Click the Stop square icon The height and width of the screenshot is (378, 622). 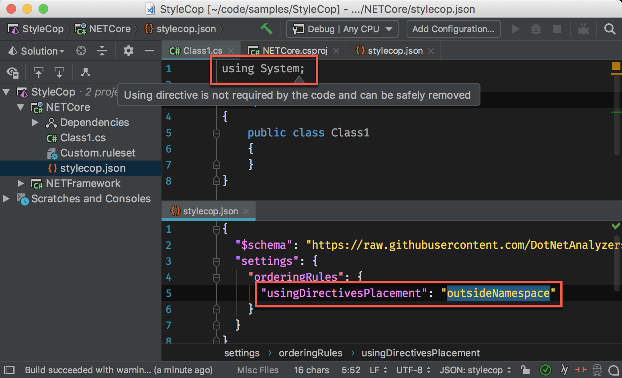coord(557,29)
